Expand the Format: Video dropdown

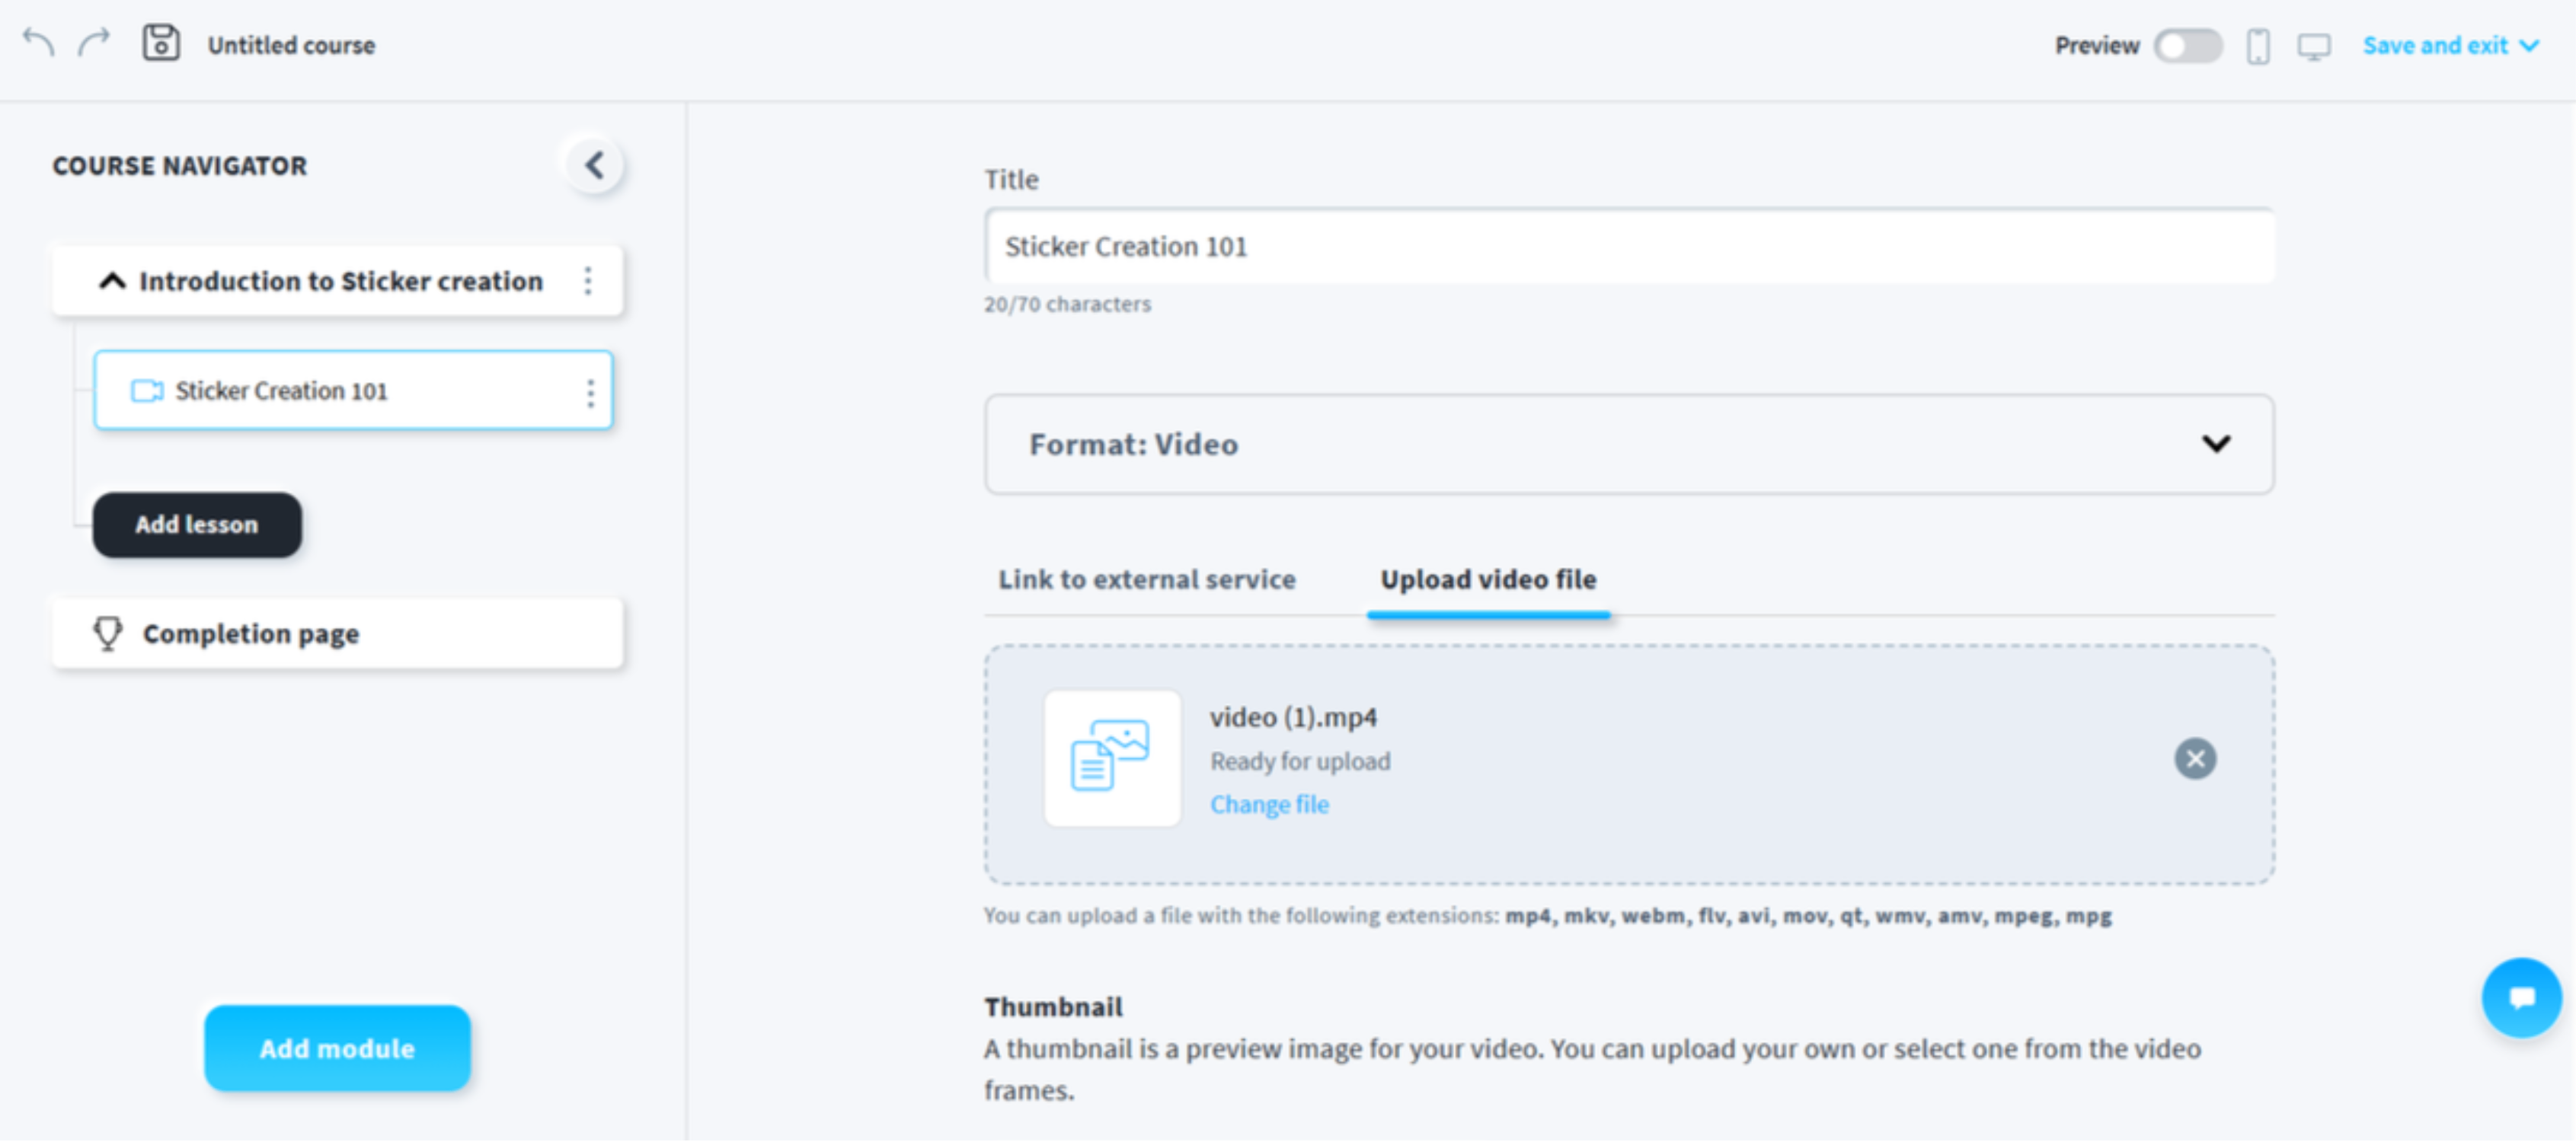(2218, 445)
